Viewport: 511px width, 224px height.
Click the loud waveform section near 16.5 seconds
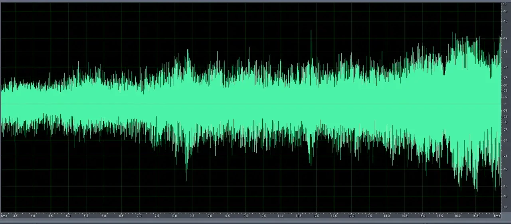pyautogui.click(x=475, y=104)
